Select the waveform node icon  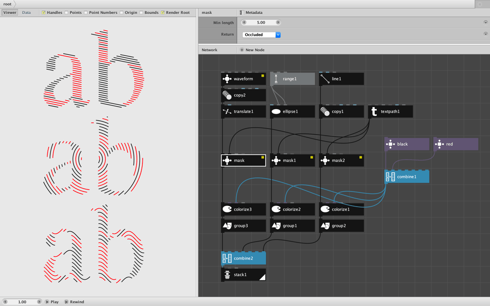(x=227, y=79)
